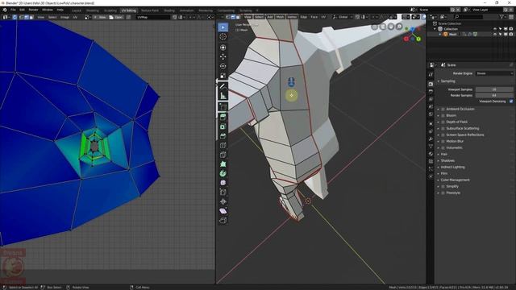The image size is (516, 290).
Task: Toggle the Viewport Denoising checkbox
Action: tap(510, 101)
